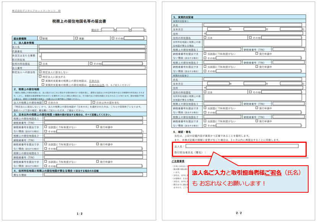
Task: Tick the 新規 checkbox in 届出書種類
Action: click(x=41, y=38)
